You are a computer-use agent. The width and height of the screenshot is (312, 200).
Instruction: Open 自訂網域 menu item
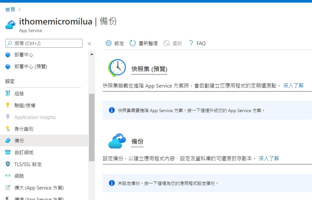[x=24, y=153]
